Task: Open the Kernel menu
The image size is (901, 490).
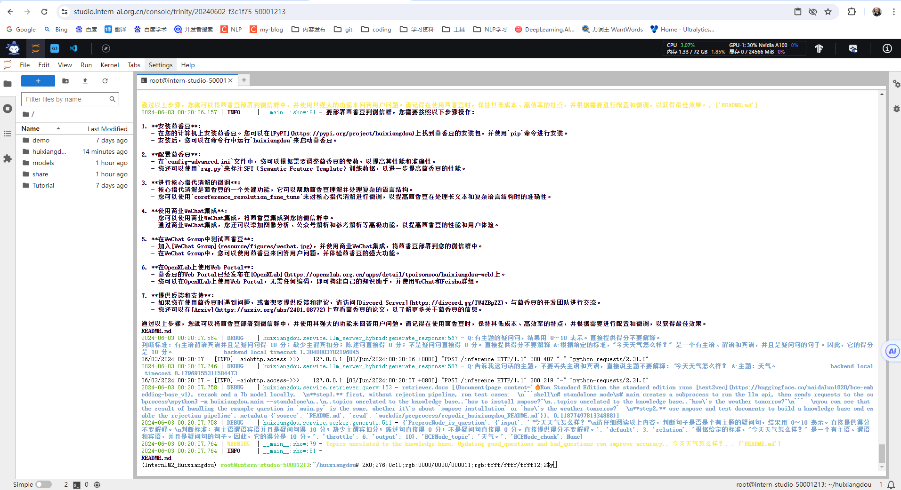Action: point(110,65)
